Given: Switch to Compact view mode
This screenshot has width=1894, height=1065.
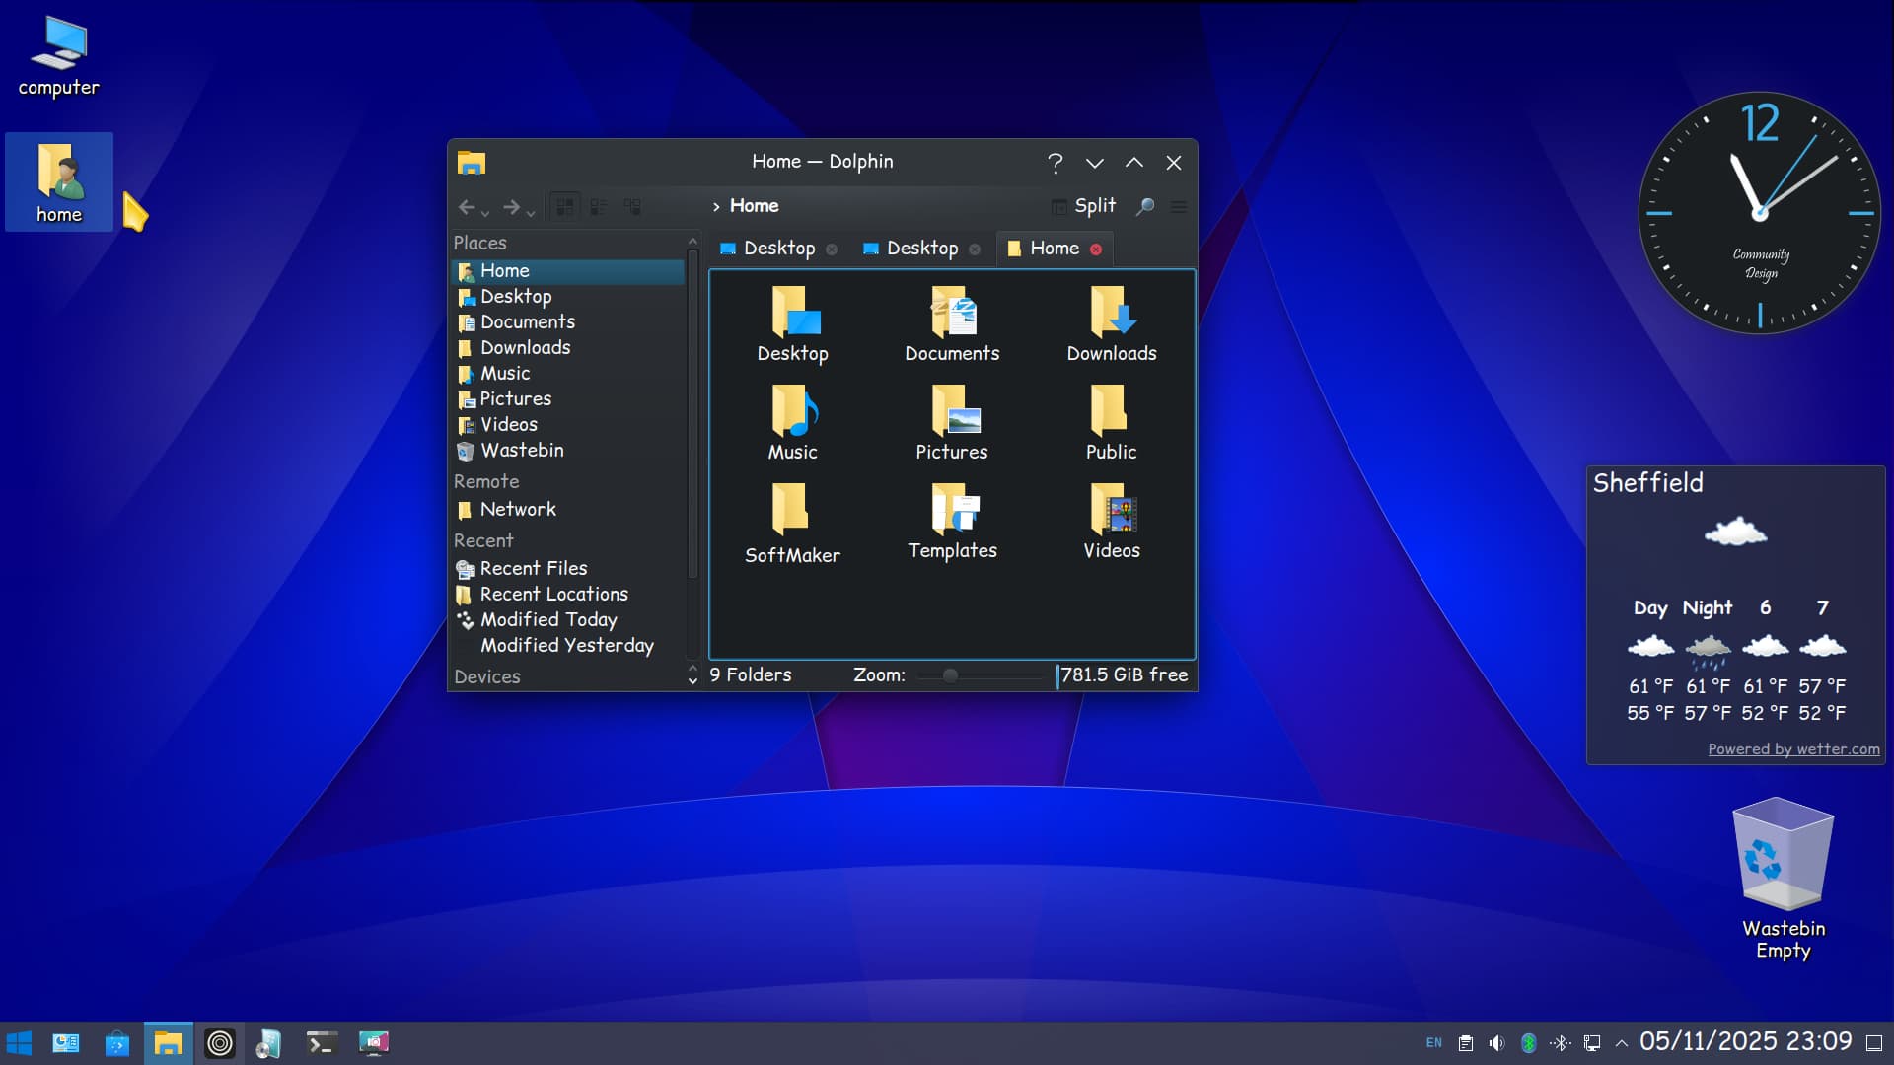Looking at the screenshot, I should click(x=599, y=207).
